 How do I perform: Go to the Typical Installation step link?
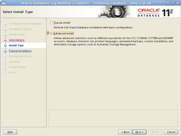tap(20, 51)
